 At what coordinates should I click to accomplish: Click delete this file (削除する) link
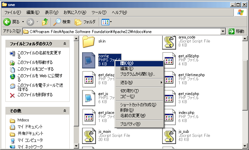pyautogui.click(x=35, y=95)
